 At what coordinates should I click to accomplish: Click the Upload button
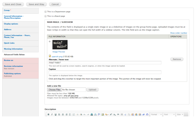92,90
